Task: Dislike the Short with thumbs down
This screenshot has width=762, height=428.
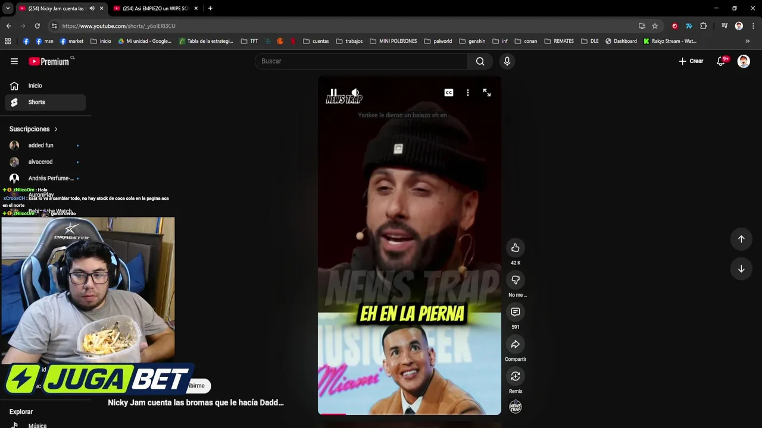Action: click(x=516, y=280)
